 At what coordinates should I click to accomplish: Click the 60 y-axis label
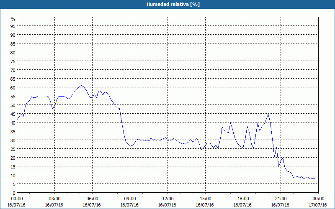[x=13, y=88]
